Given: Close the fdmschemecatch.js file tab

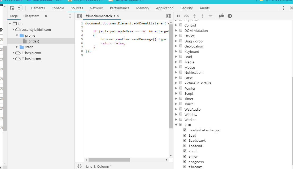Looking at the screenshot, I should click(118, 16).
